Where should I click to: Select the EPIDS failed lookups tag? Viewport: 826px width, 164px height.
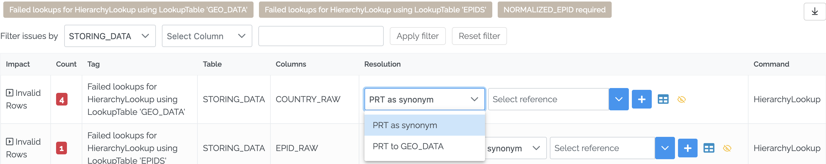375,10
